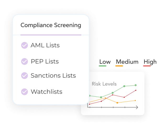Click the Risk Levels chart title
This screenshot has width=161, height=125.
(x=104, y=84)
